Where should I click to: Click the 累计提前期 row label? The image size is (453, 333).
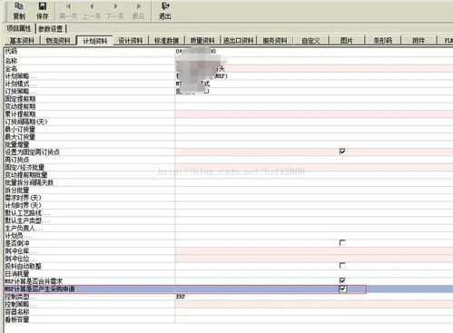click(x=20, y=114)
